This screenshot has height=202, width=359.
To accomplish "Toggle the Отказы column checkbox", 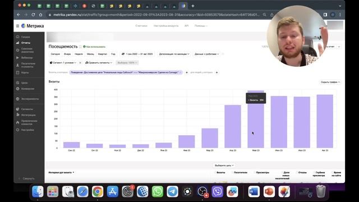I will coord(297,172).
